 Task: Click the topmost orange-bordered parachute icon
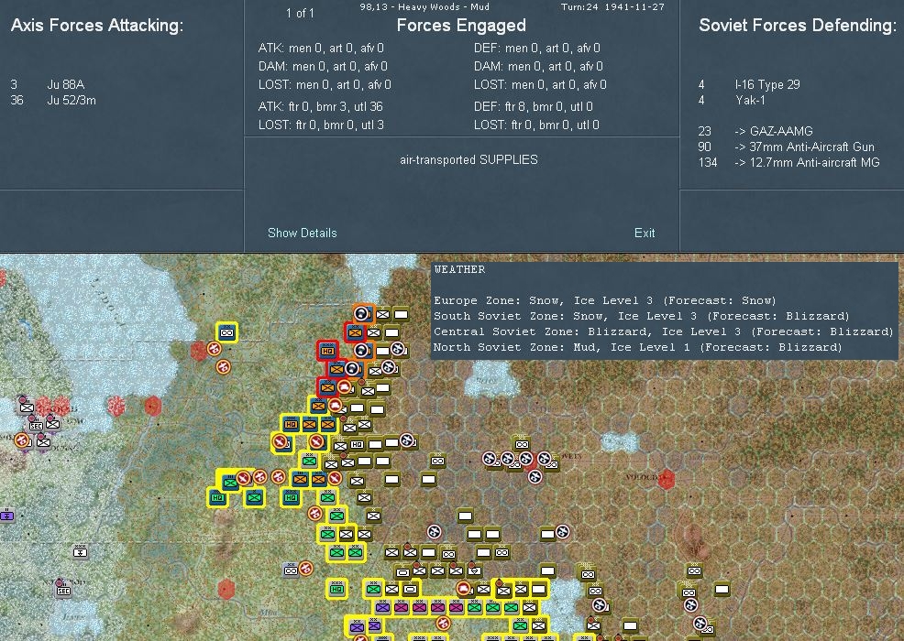point(361,314)
